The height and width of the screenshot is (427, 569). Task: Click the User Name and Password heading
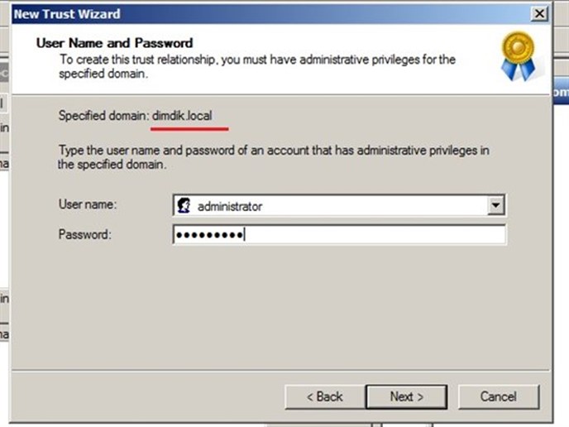(x=114, y=43)
